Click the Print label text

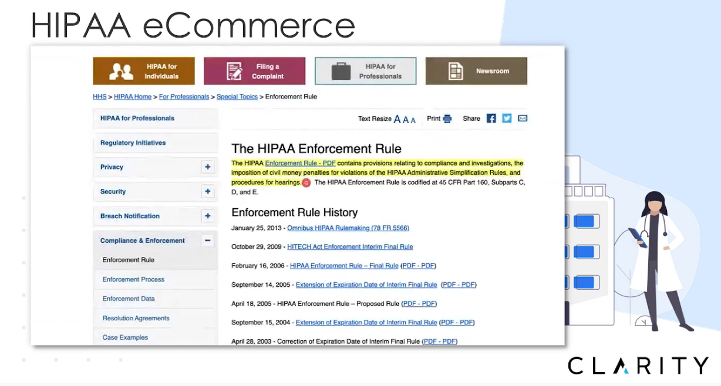433,118
